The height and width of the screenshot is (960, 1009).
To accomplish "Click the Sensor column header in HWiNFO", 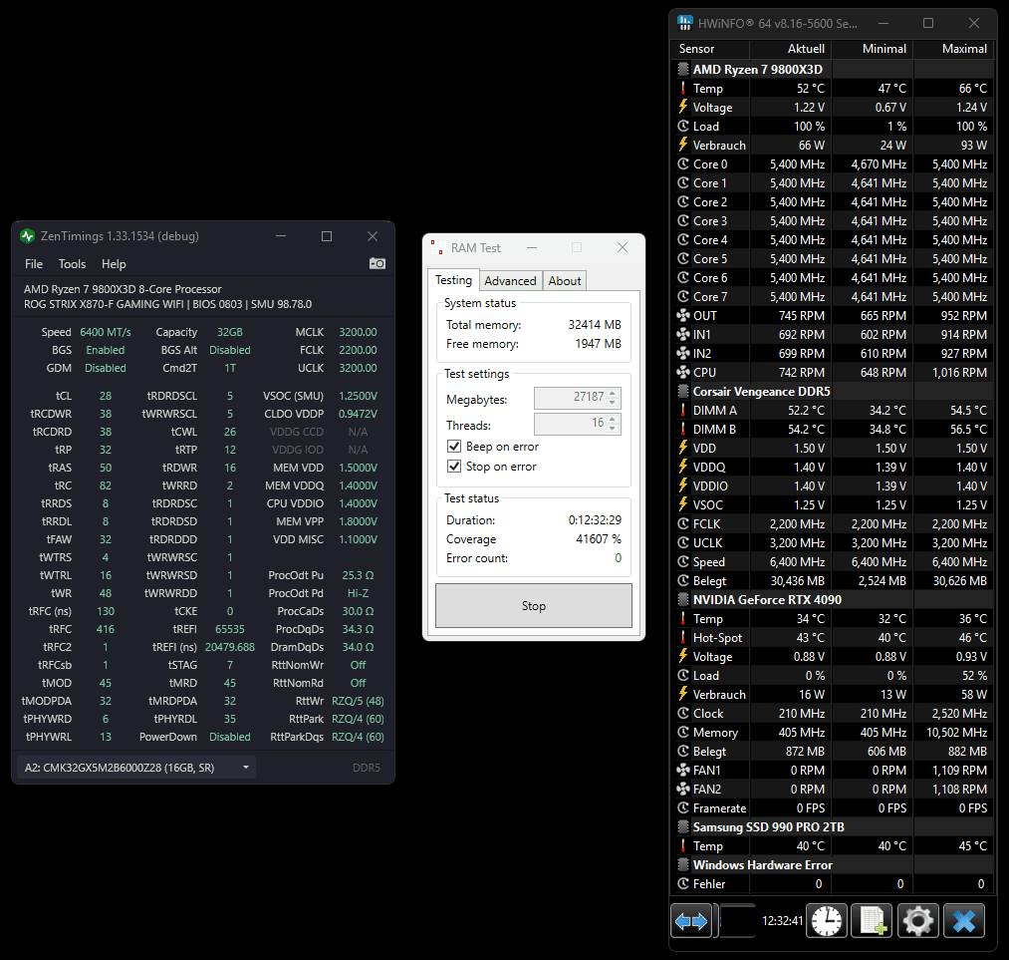I will (710, 49).
